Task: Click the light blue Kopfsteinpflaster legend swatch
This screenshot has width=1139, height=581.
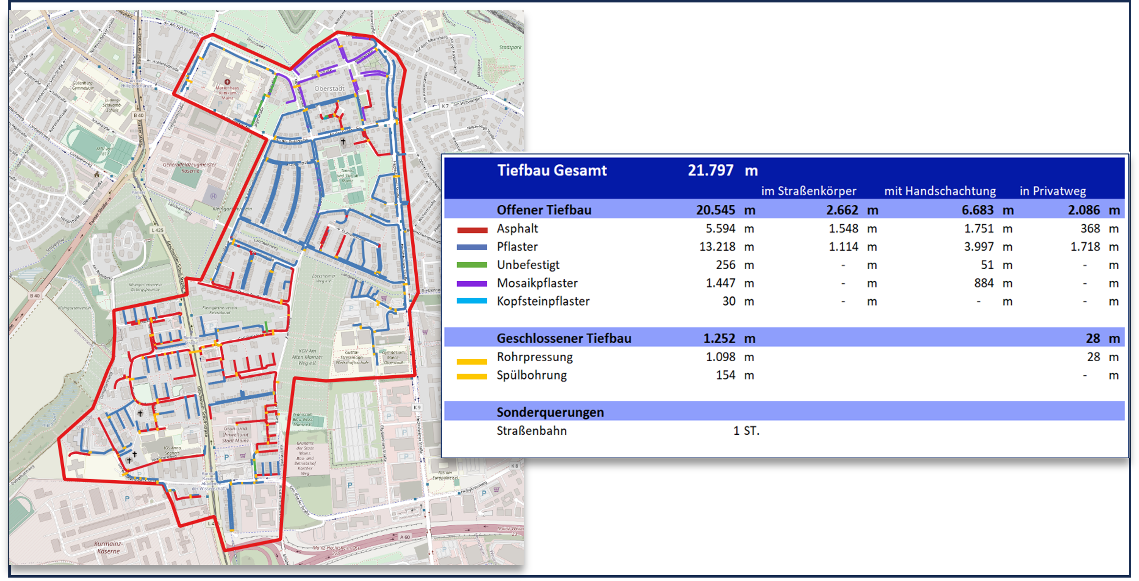Action: point(472,302)
